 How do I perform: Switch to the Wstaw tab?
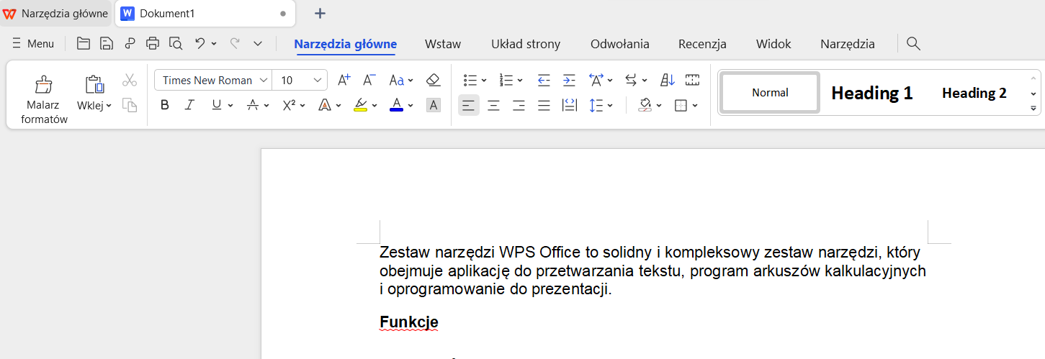click(x=443, y=44)
